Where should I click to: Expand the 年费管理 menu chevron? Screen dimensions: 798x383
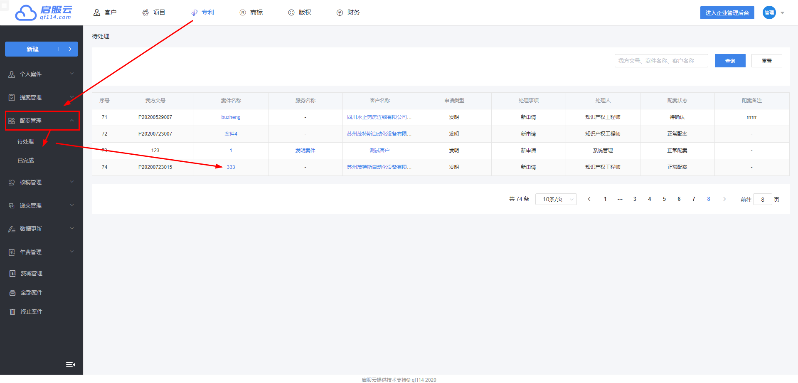(72, 252)
